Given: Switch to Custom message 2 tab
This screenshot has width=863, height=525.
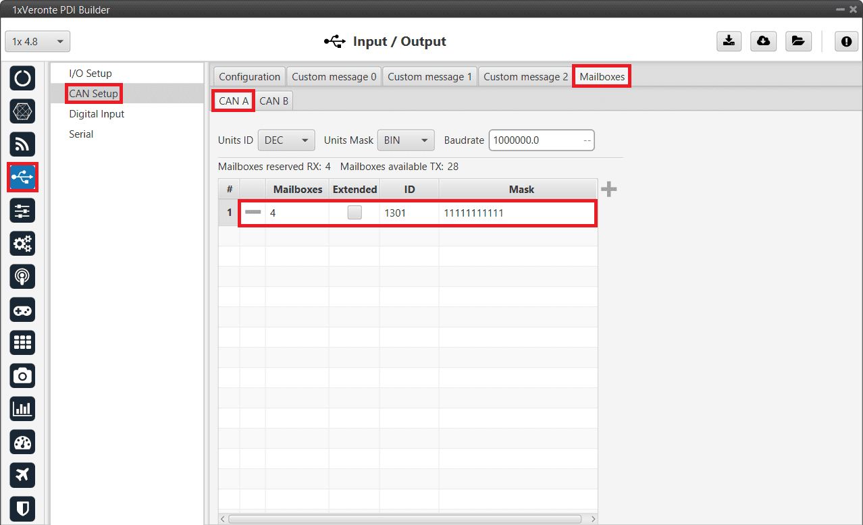Looking at the screenshot, I should [525, 77].
